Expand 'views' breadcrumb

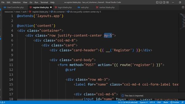[18, 12]
